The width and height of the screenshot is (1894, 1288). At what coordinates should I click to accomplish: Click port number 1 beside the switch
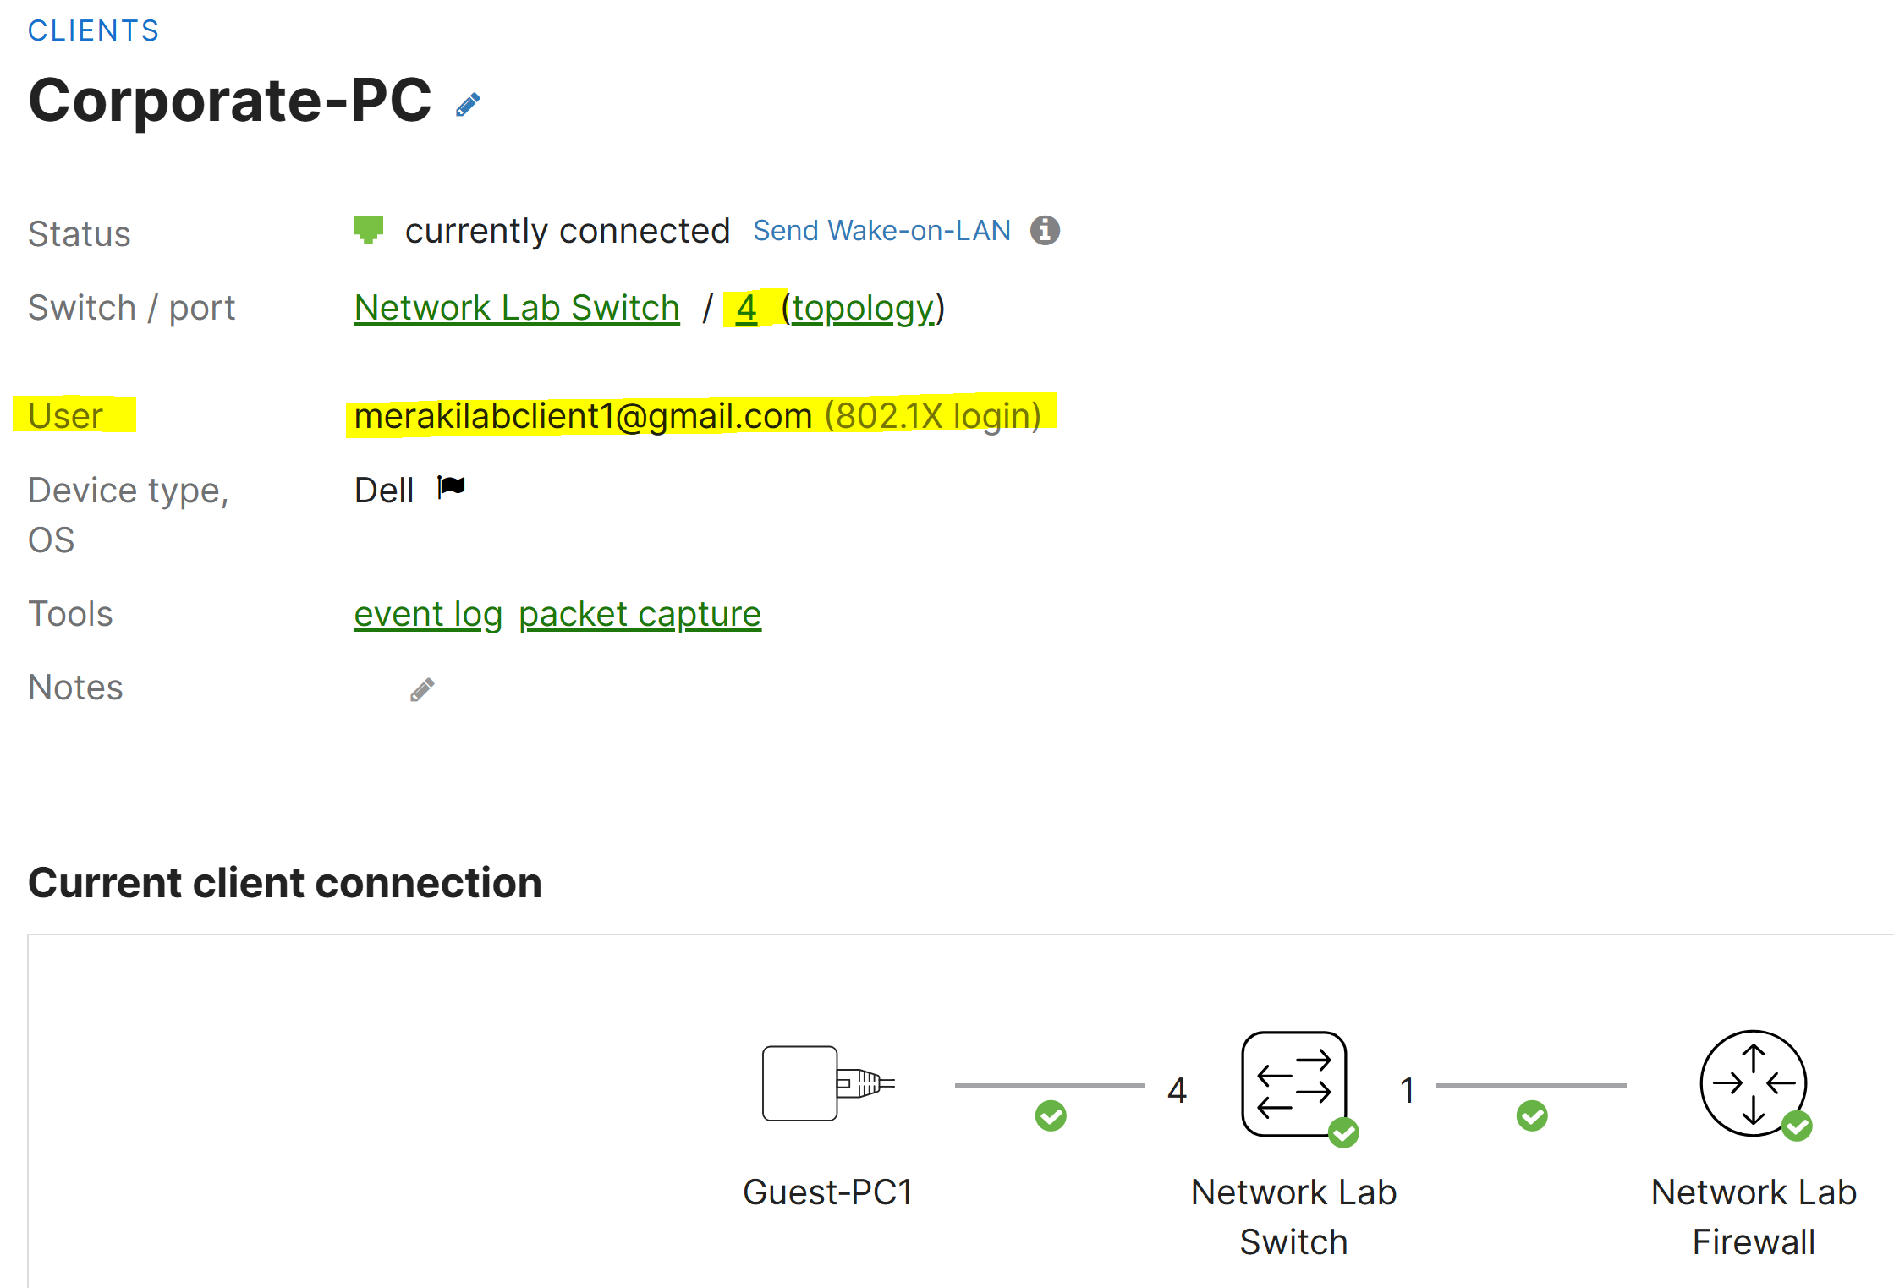click(x=1408, y=1090)
